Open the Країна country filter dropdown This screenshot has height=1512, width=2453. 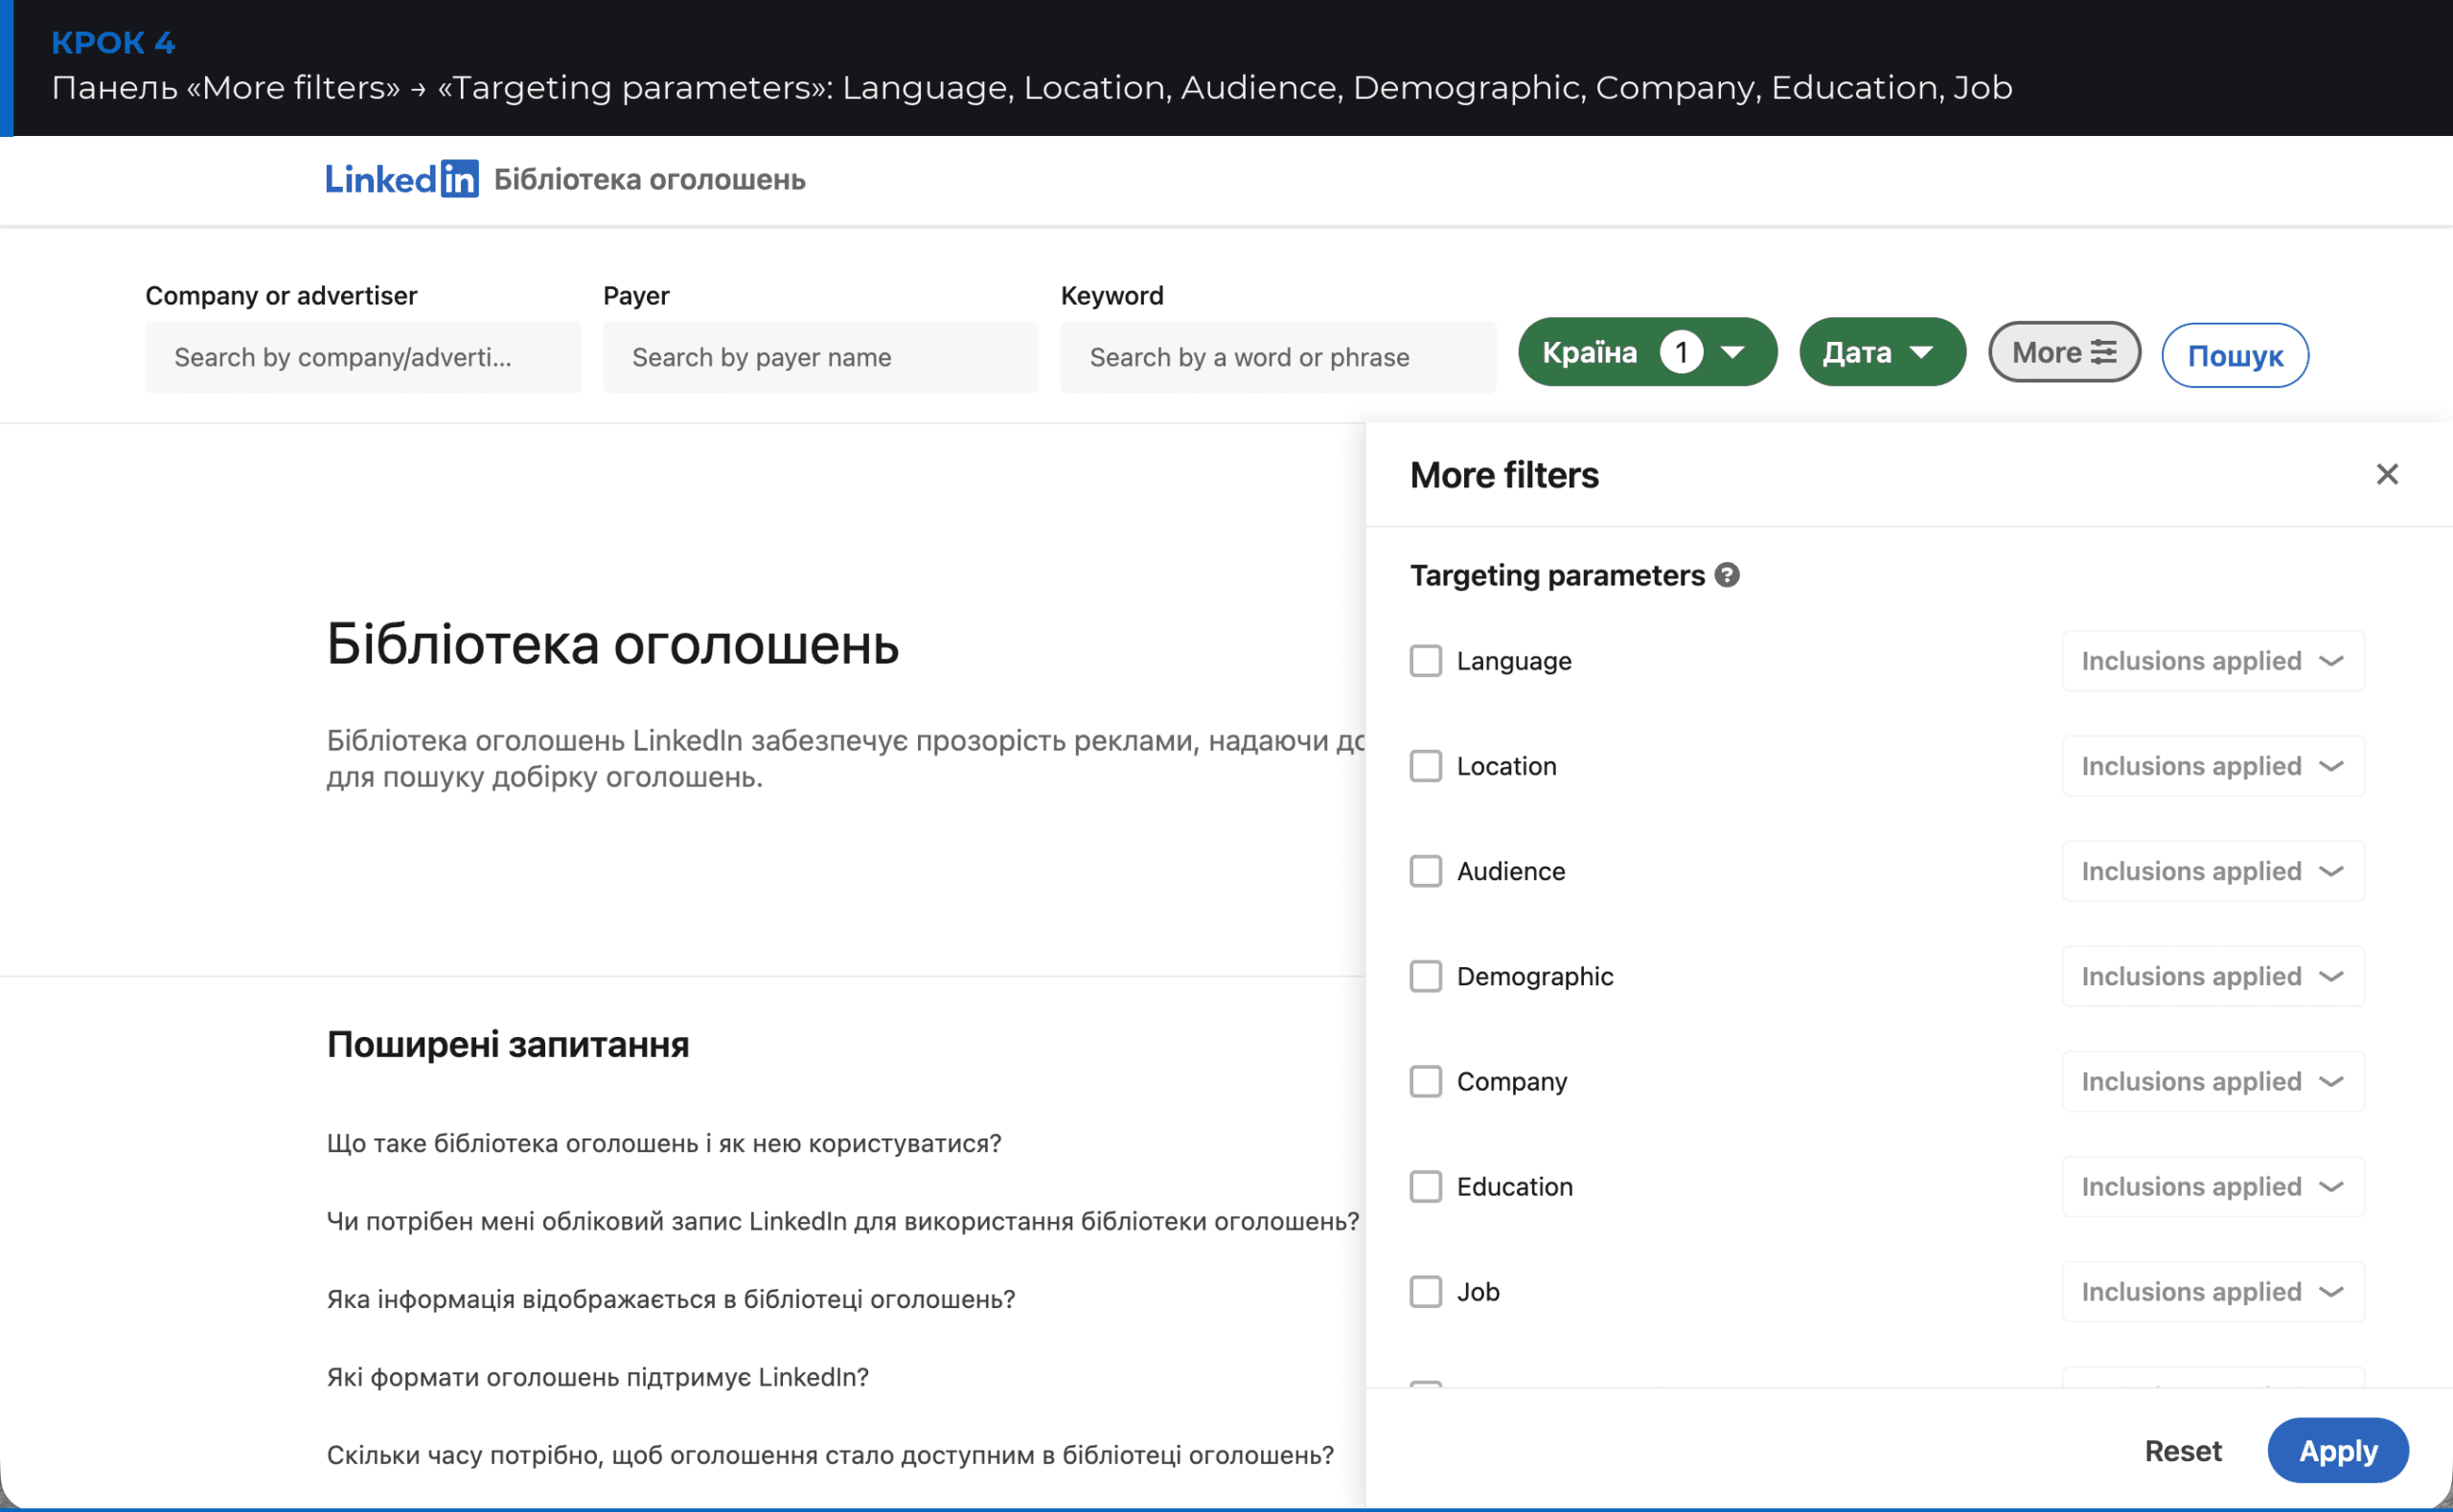tap(1646, 352)
